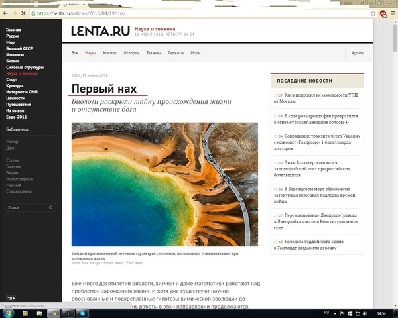This screenshot has width=398, height=318.
Task: Open Россия in the sidebar
Action: pyautogui.click(x=13, y=36)
